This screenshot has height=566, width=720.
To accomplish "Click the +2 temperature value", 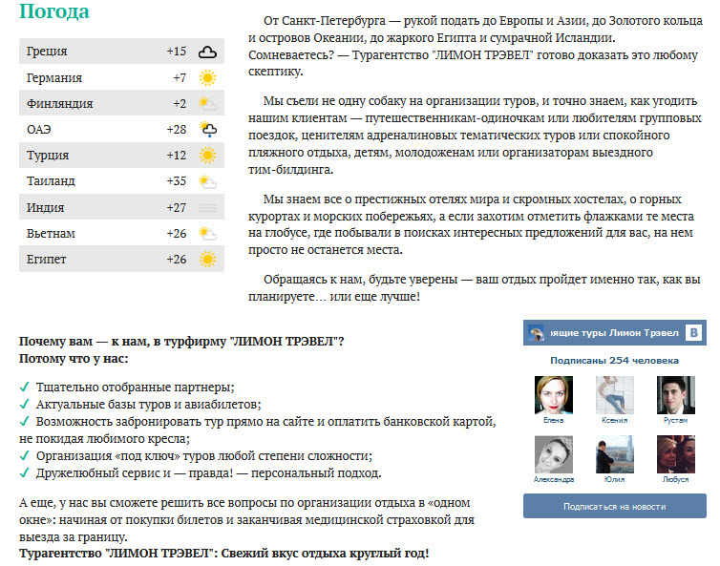I will (x=180, y=104).
